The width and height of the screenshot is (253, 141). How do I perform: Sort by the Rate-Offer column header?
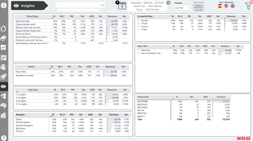coord(143,46)
